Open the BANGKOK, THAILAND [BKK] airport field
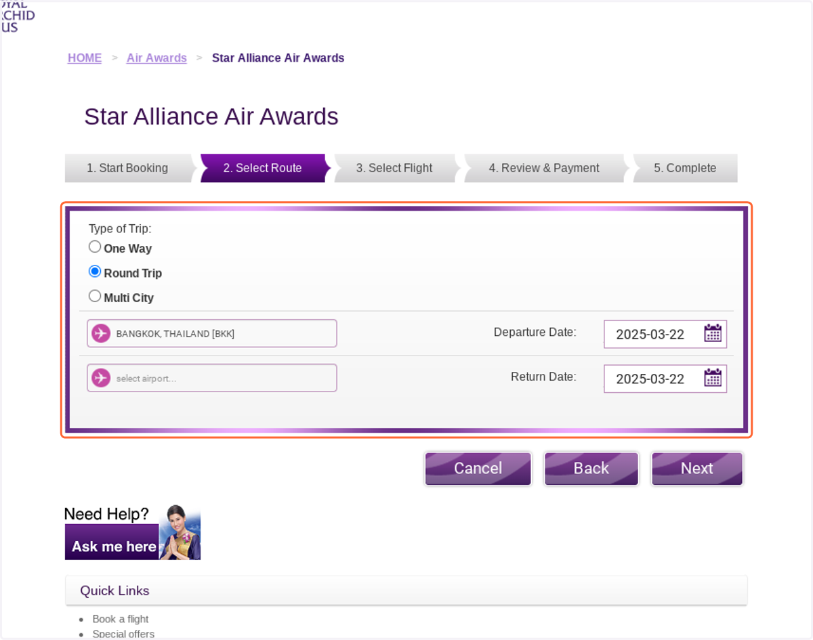The image size is (813, 640). pyautogui.click(x=212, y=333)
